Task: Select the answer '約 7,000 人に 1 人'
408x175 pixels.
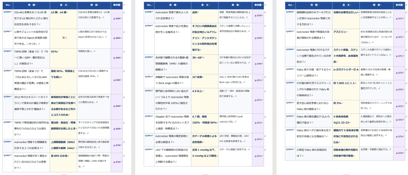Action: 344,83
